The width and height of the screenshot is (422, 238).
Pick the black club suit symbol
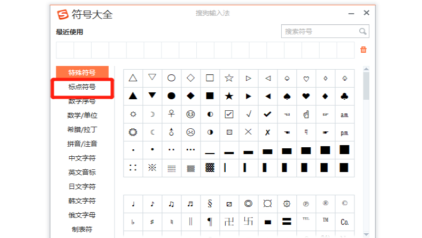click(344, 96)
